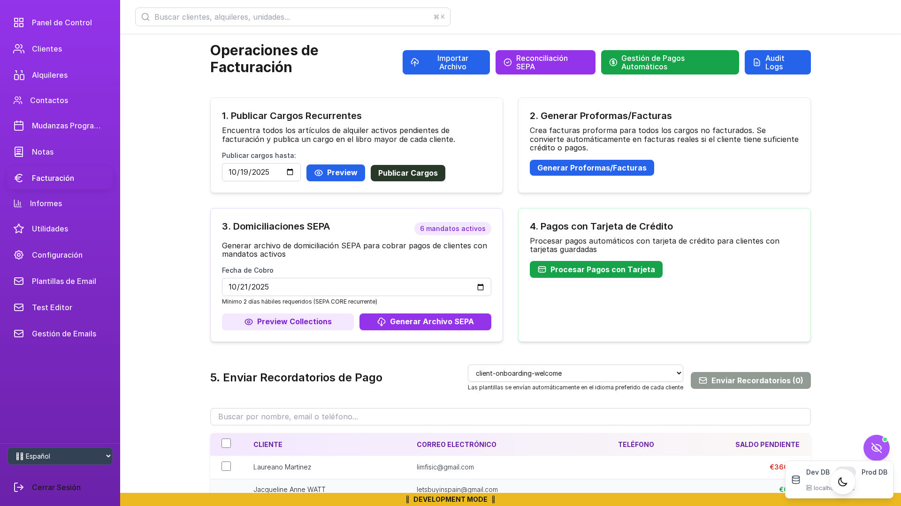The image size is (901, 506).
Task: Click the search magnifier icon in top bar
Action: pyautogui.click(x=145, y=17)
